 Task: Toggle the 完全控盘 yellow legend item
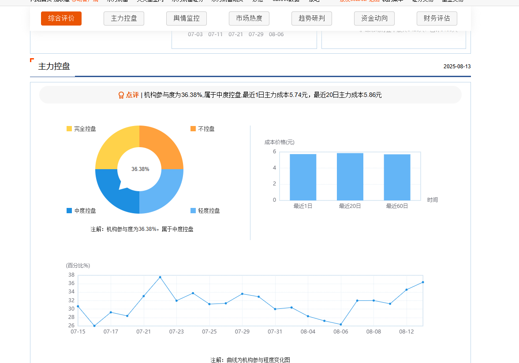pyautogui.click(x=81, y=129)
